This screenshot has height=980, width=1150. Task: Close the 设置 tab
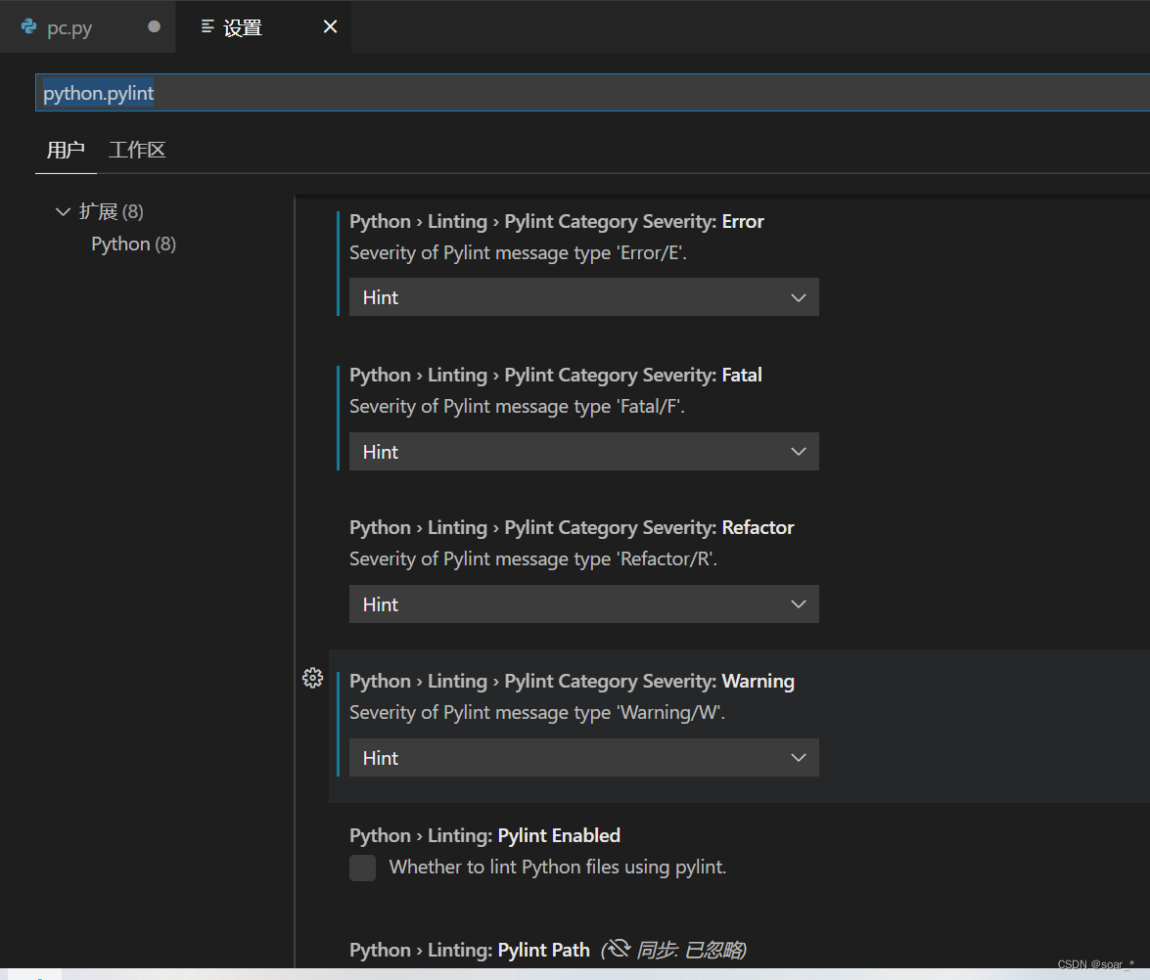pos(331,27)
